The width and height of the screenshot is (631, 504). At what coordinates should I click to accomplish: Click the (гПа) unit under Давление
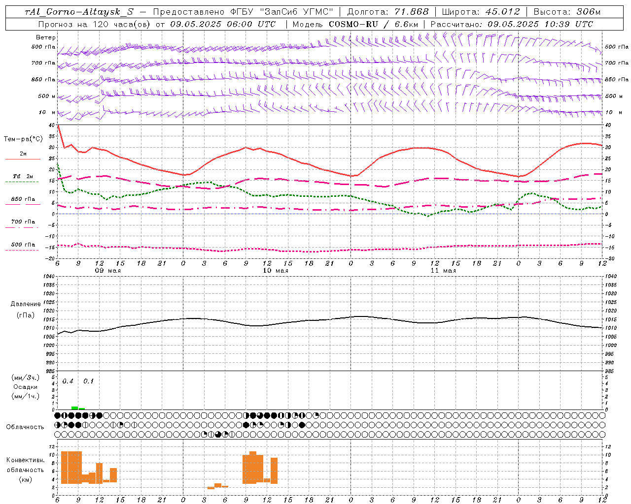click(26, 315)
